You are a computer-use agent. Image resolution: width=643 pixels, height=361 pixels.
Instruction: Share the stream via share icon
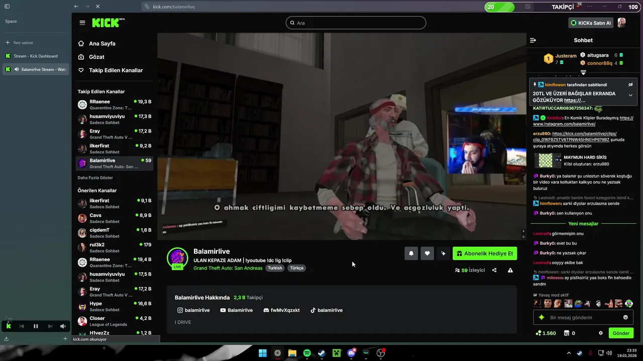(x=494, y=270)
